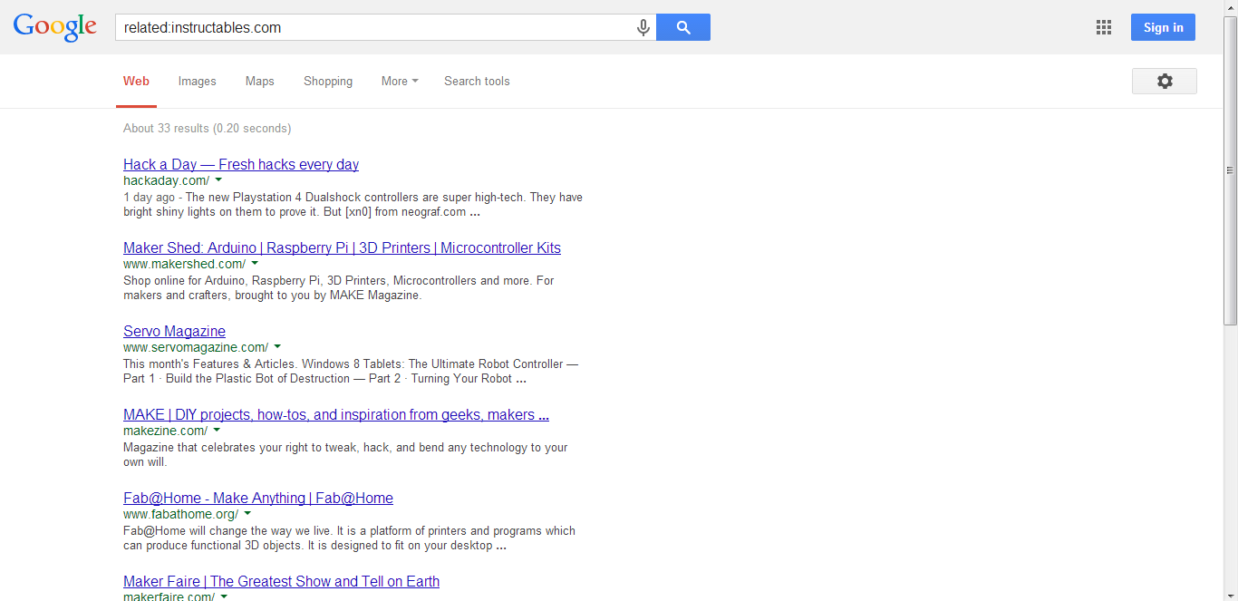Switch to the Shopping tab
Image resolution: width=1238 pixels, height=601 pixels.
point(328,81)
